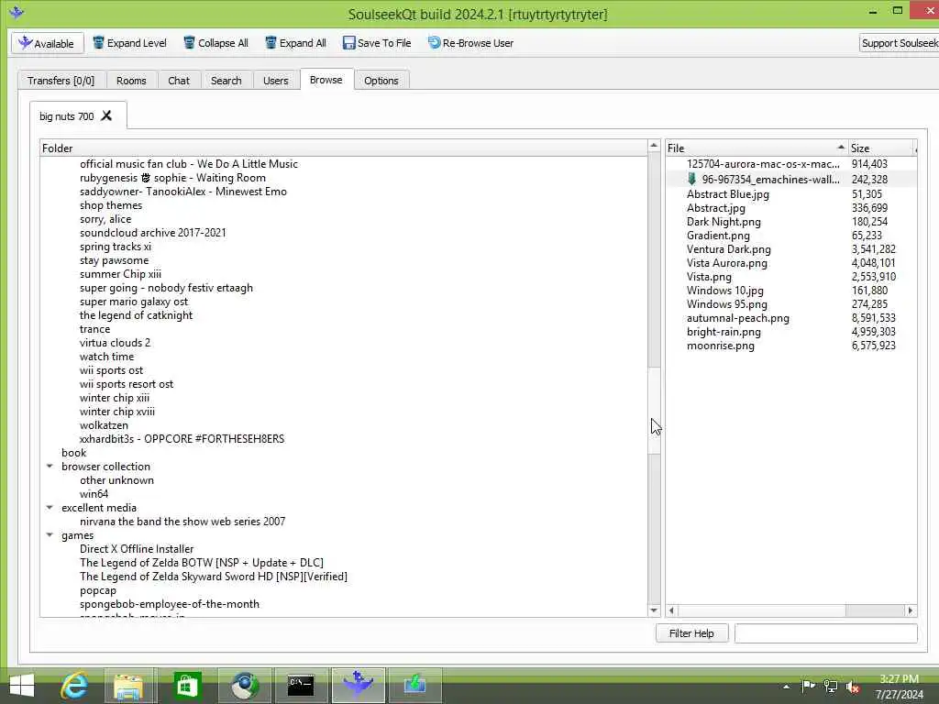Click the Size column header
This screenshot has height=704, width=939.
tap(881, 148)
